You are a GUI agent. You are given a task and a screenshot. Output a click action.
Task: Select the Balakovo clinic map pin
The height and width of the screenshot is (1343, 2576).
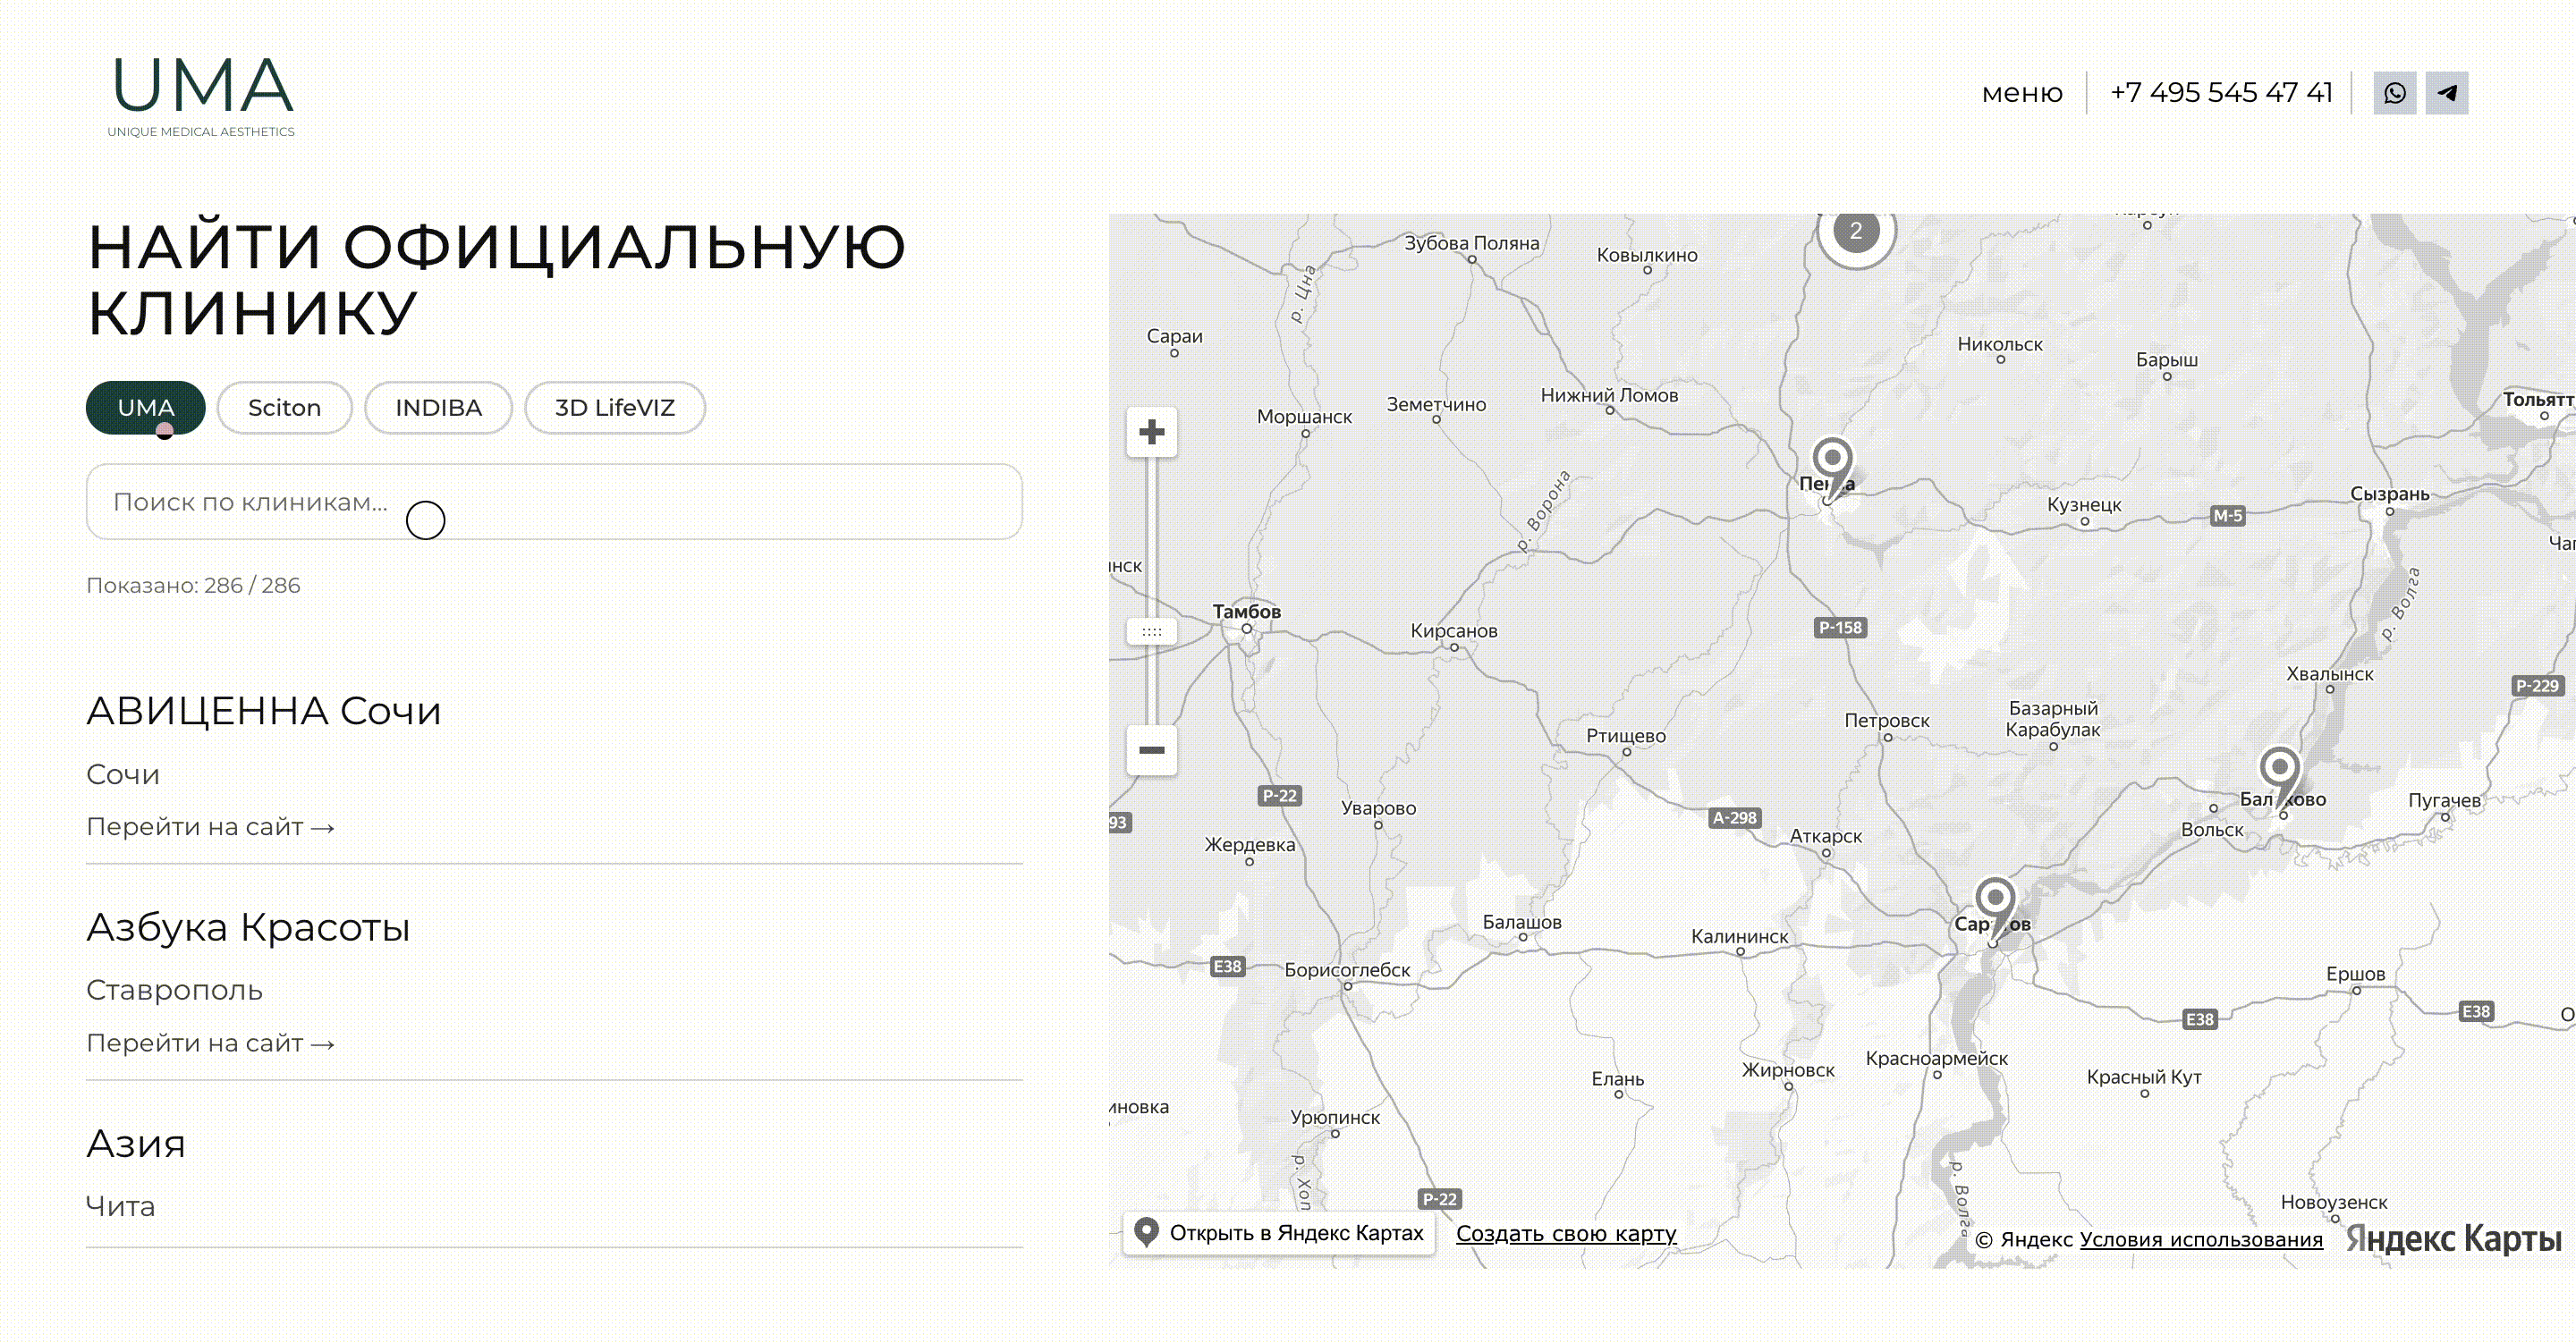(x=2279, y=777)
